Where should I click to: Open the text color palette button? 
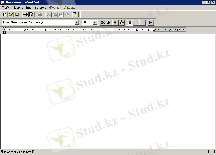click(x=122, y=23)
